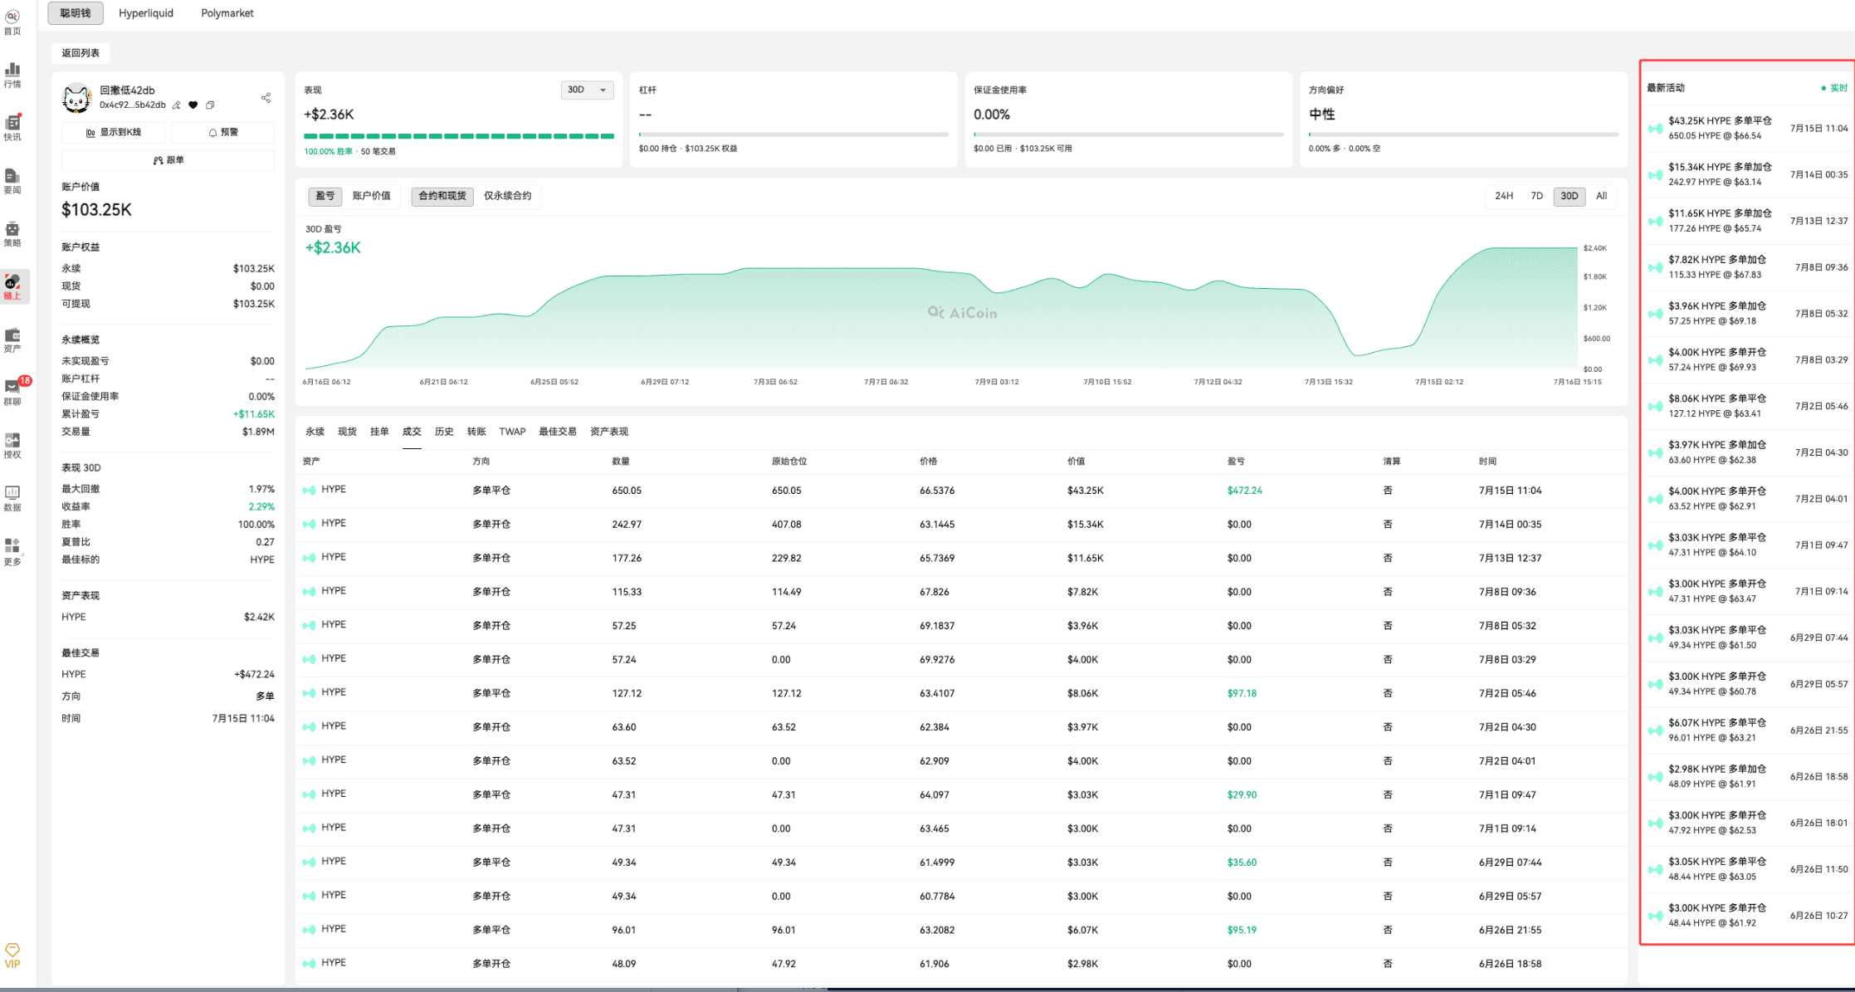1855x992 pixels.
Task: Click the 时间 column header
Action: point(1487,462)
